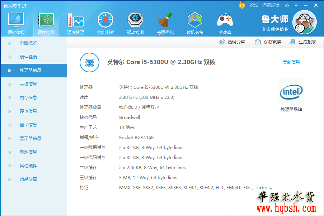Click the gold medal icon in the title bar
This screenshot has height=216, width=324.
[242, 5]
